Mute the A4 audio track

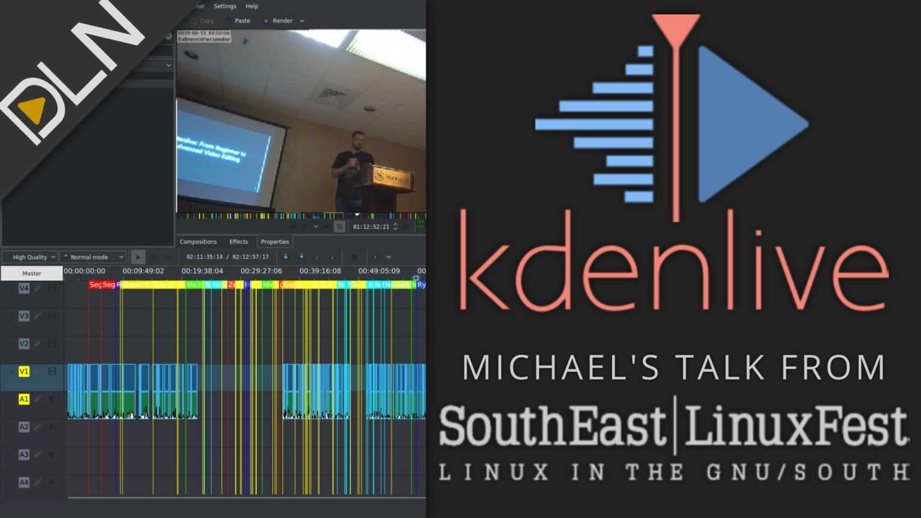point(52,482)
